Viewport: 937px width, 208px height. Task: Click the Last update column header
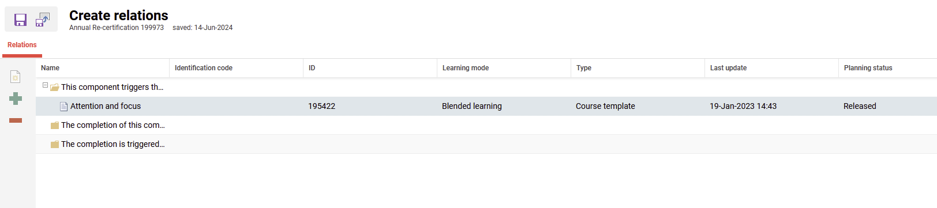tap(772, 68)
